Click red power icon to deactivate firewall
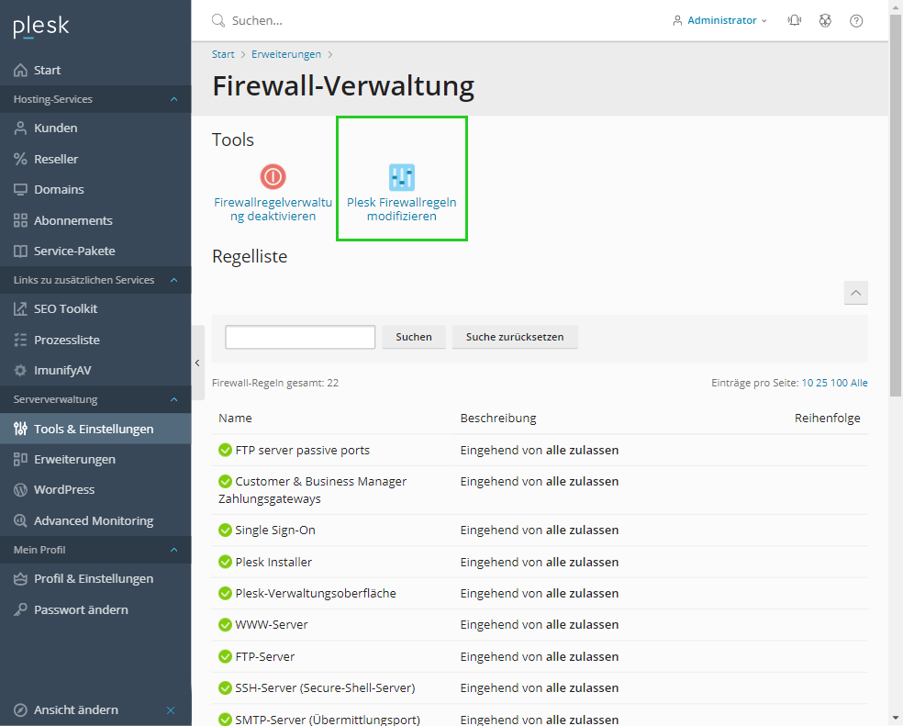 pyautogui.click(x=273, y=176)
